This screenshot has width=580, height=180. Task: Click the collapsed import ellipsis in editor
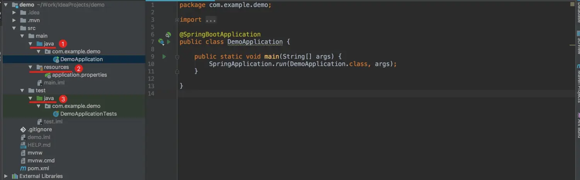pyautogui.click(x=211, y=20)
